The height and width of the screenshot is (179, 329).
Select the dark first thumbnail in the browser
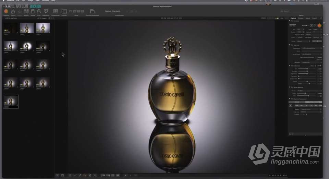pos(10,28)
